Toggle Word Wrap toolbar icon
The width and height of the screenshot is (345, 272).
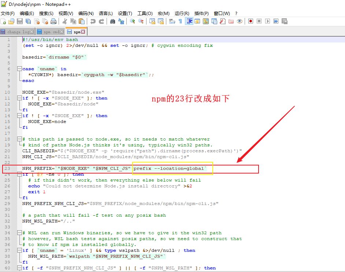point(172,21)
